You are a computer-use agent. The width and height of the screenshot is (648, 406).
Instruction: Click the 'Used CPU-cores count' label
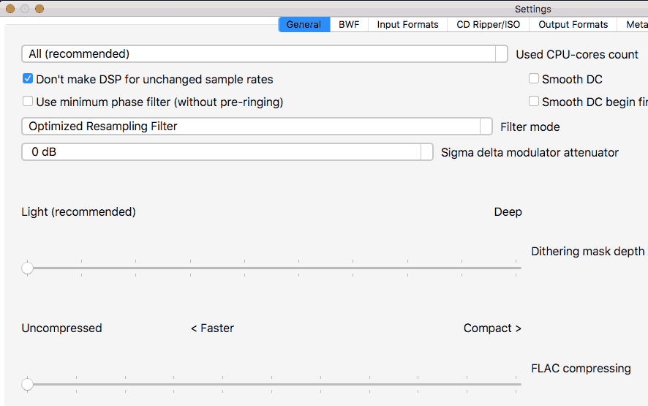[x=577, y=55]
